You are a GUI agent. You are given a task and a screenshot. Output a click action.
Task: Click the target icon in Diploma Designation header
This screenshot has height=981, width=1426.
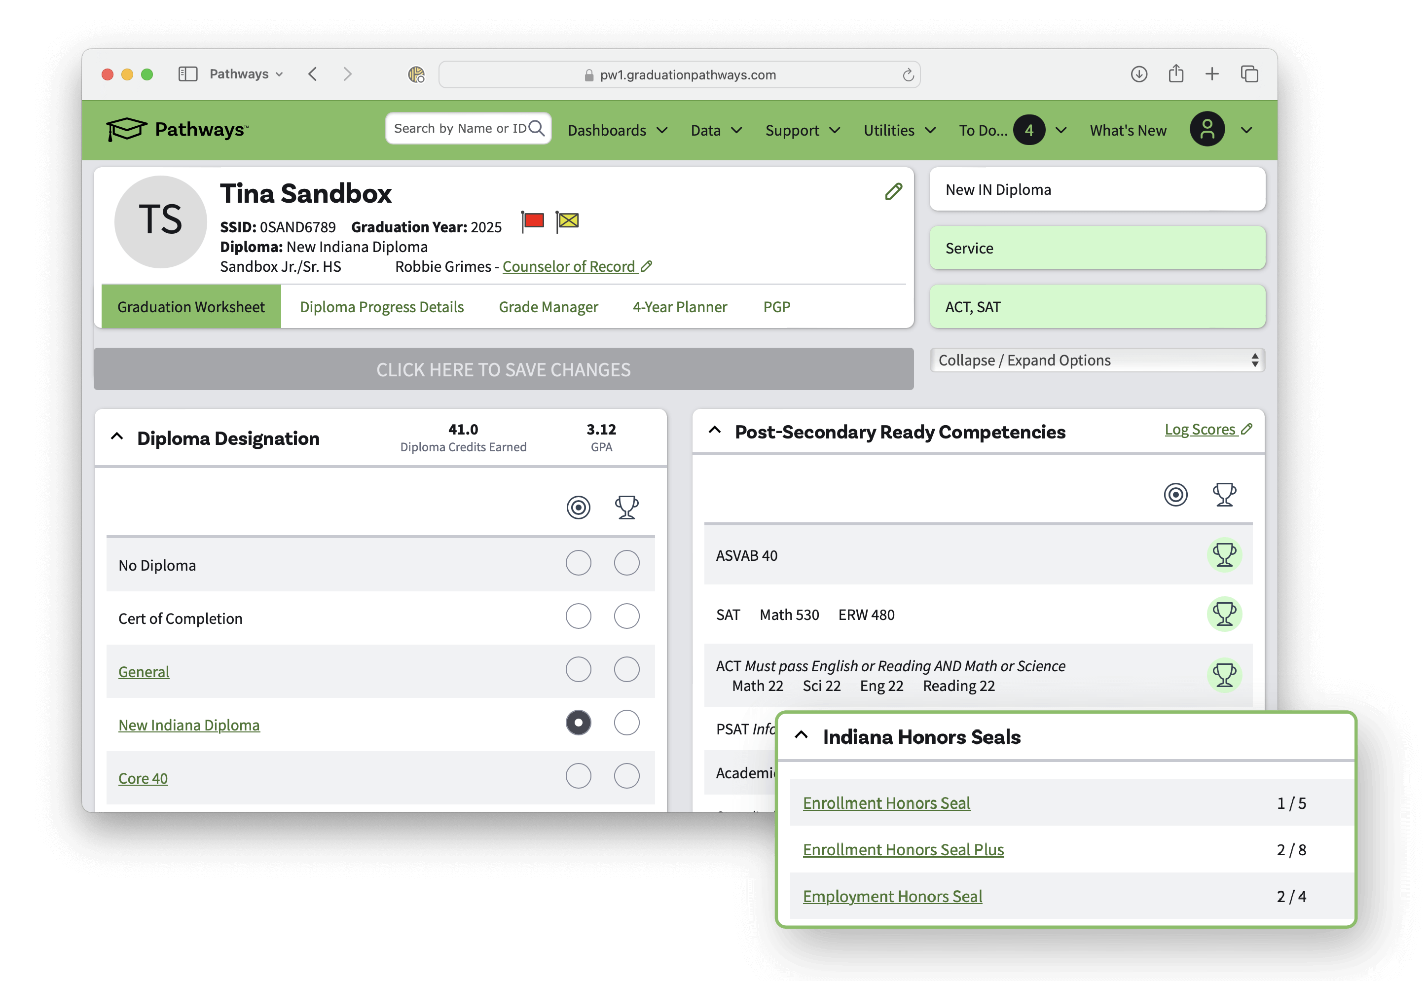pyautogui.click(x=579, y=507)
